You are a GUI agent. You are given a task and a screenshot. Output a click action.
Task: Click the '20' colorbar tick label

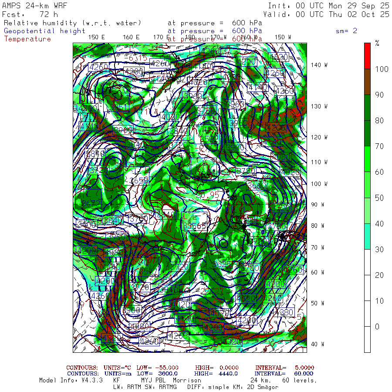pos(379,275)
